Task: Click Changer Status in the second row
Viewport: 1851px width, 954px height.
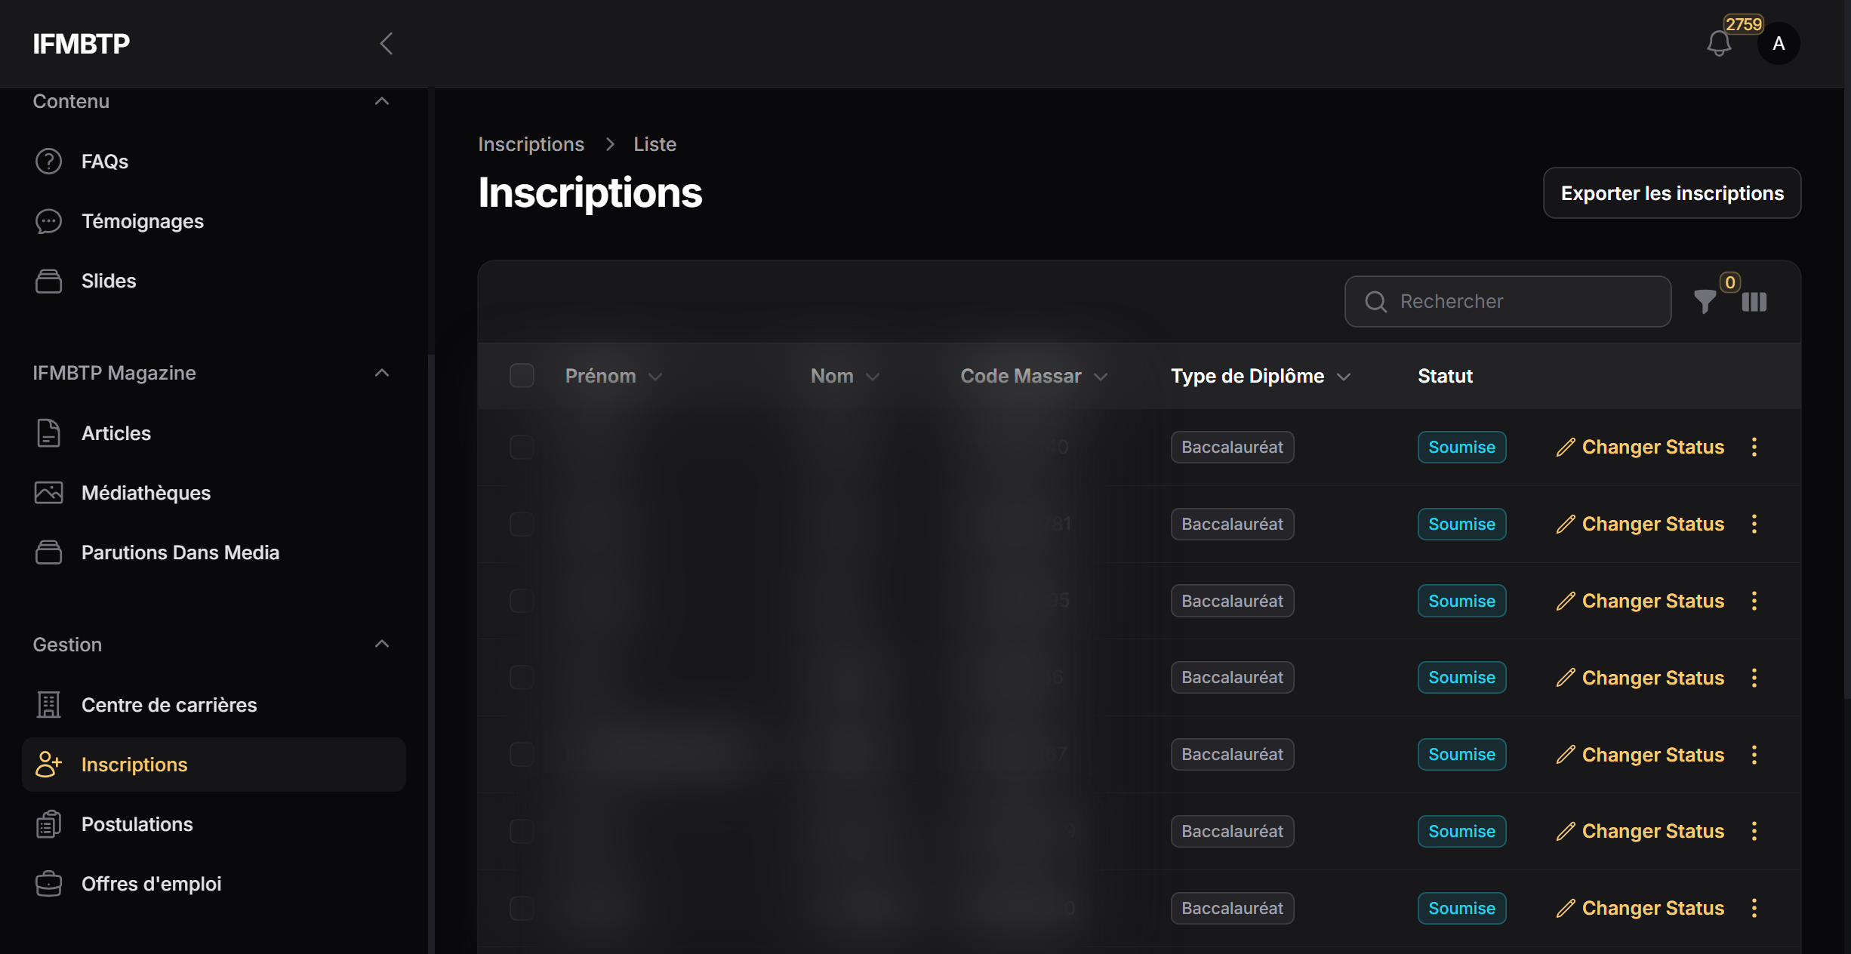Action: [x=1640, y=524]
